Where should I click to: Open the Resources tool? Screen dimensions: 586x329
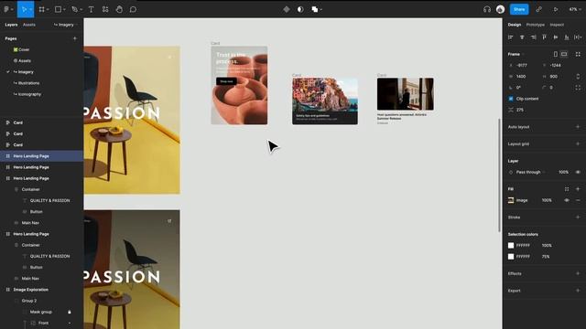coord(105,9)
